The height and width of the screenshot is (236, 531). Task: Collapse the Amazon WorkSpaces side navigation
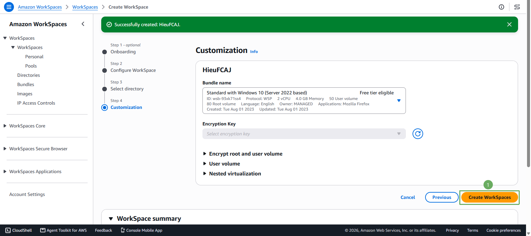pos(83,24)
